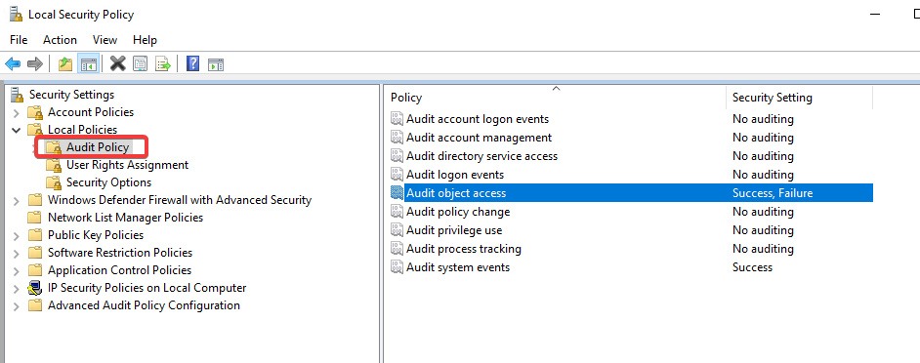Image resolution: width=920 pixels, height=363 pixels.
Task: Expand Windows Defender Firewall with Advanced Security
Action: pos(17,201)
